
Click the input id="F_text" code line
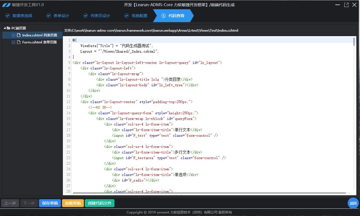pyautogui.click(x=165, y=135)
